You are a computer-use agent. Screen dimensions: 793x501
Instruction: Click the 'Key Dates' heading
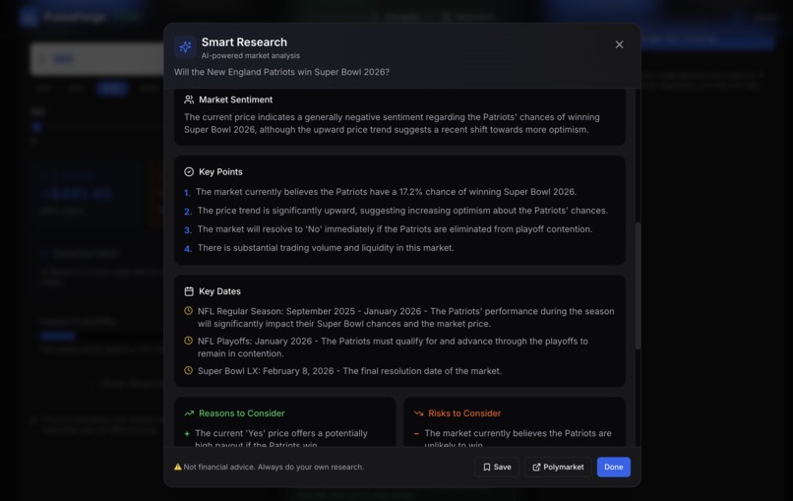point(219,291)
